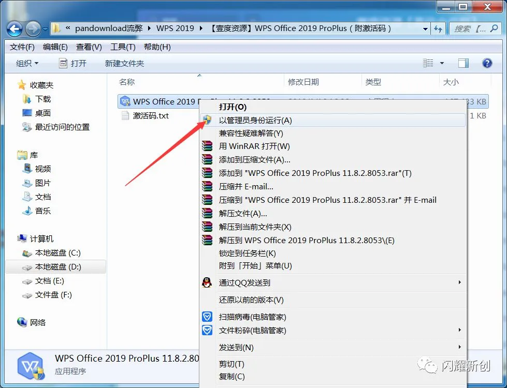The image size is (507, 388).
Task: Click the 网络 network icon
Action: (22, 322)
